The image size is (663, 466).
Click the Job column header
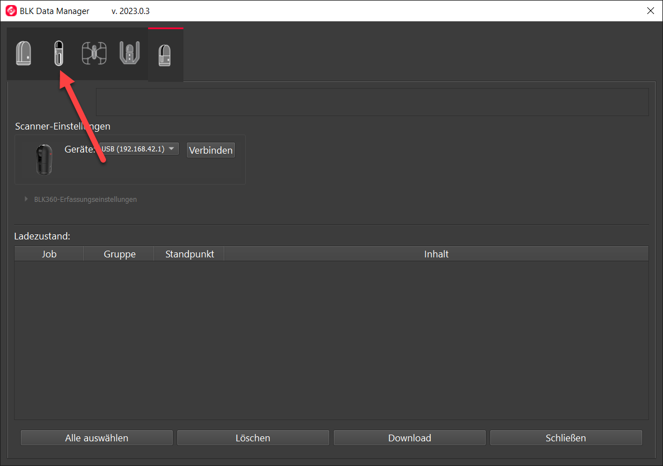[49, 253]
